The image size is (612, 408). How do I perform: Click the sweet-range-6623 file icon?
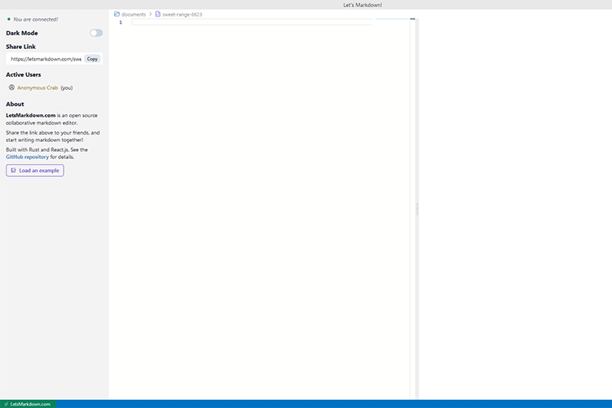tap(158, 14)
